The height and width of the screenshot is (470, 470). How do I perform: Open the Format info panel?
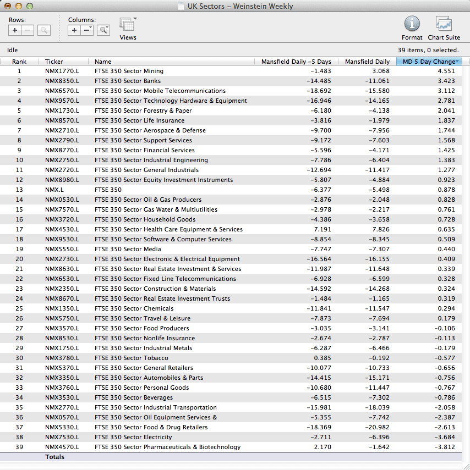pyautogui.click(x=412, y=27)
